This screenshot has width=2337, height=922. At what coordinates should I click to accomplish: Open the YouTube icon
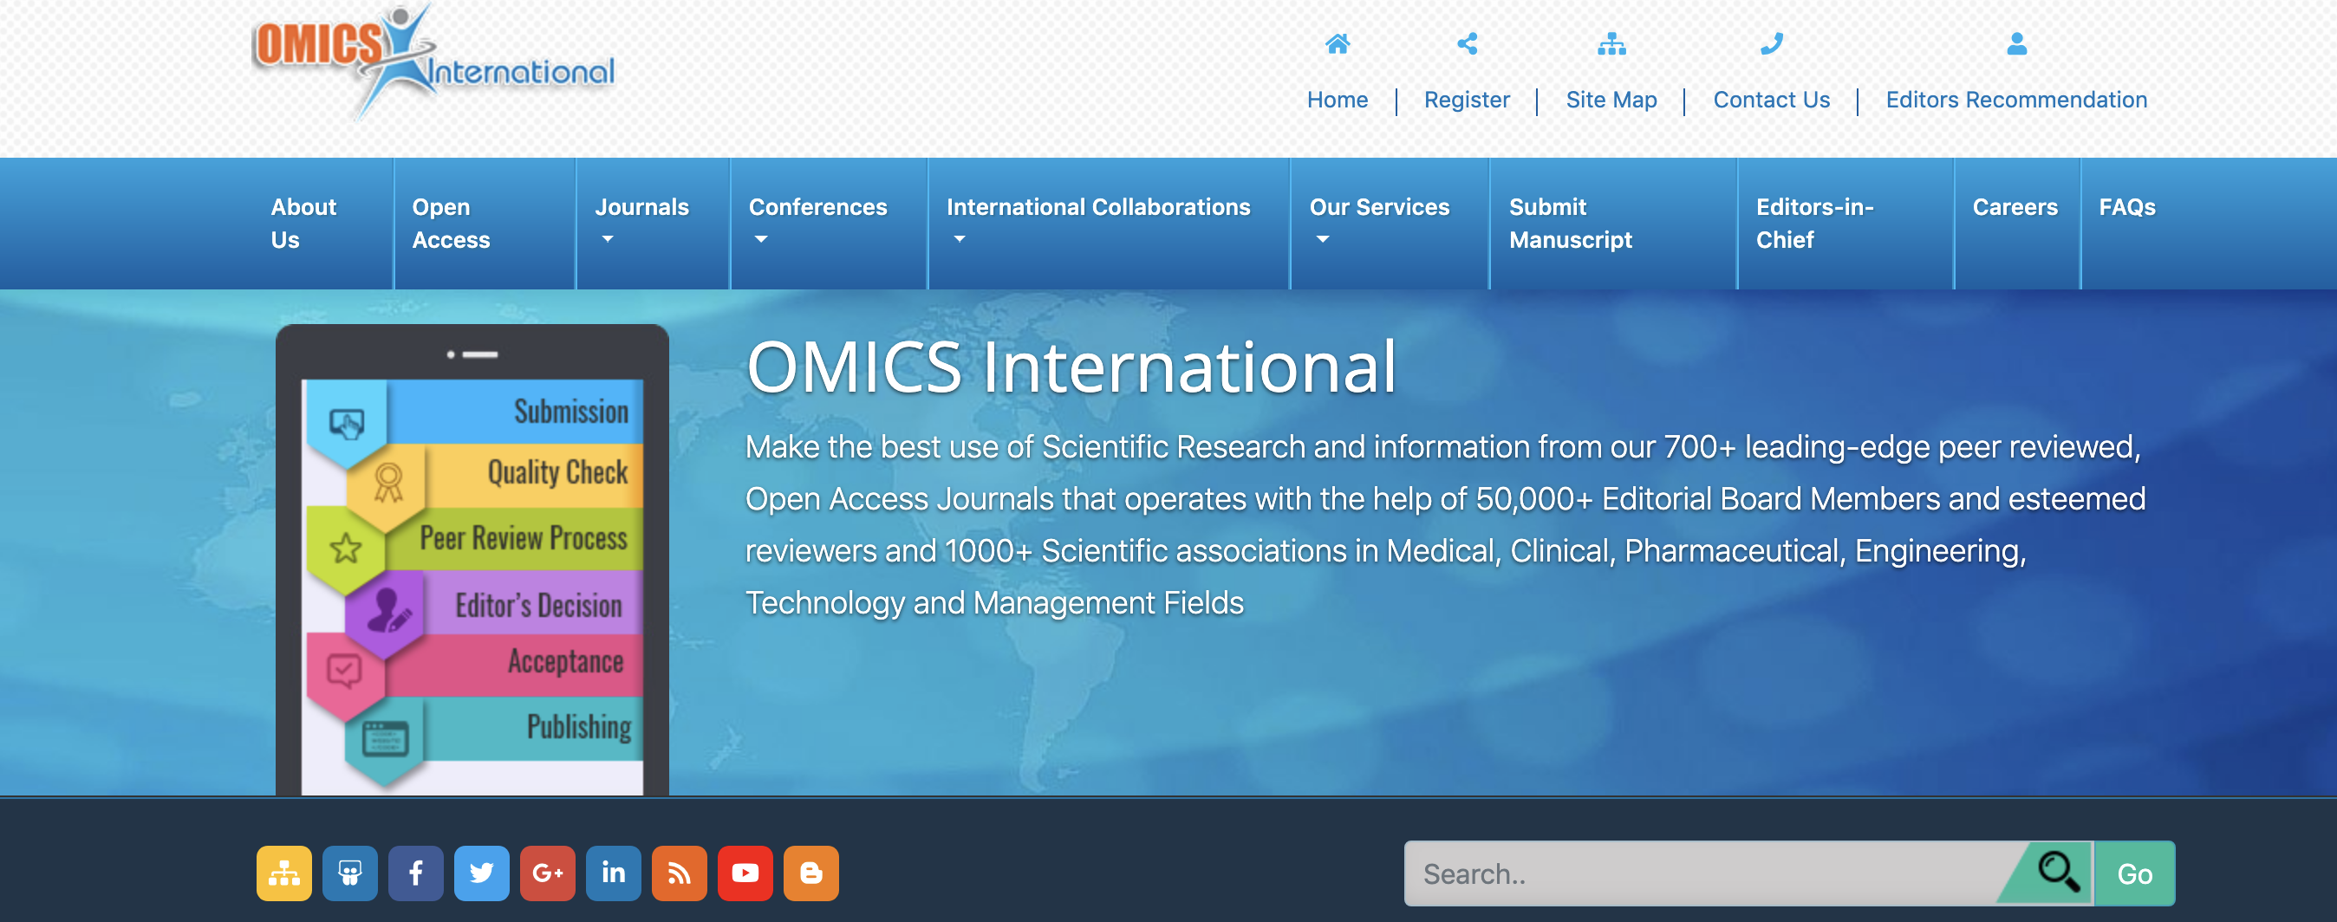745,873
